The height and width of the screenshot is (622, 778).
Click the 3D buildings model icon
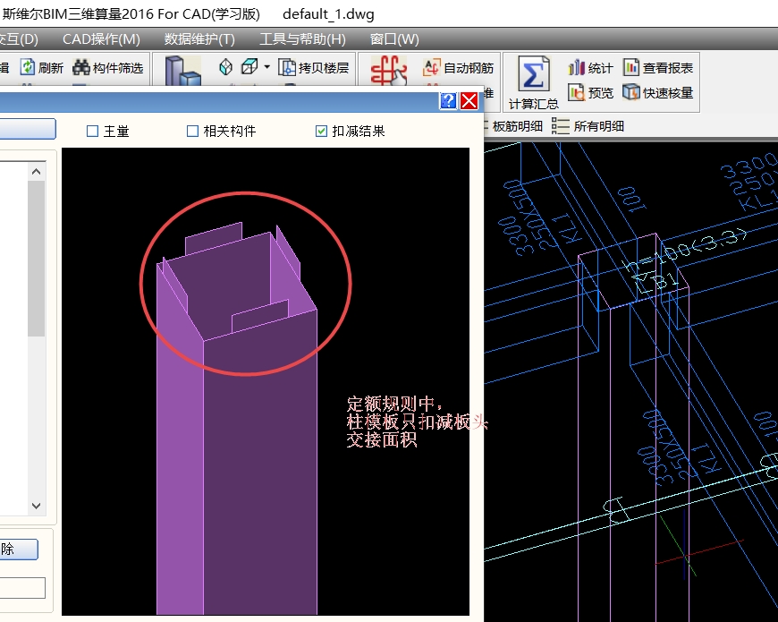[182, 70]
